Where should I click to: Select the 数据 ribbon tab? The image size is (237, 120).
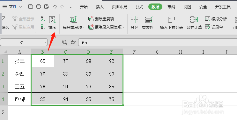pos(155,7)
